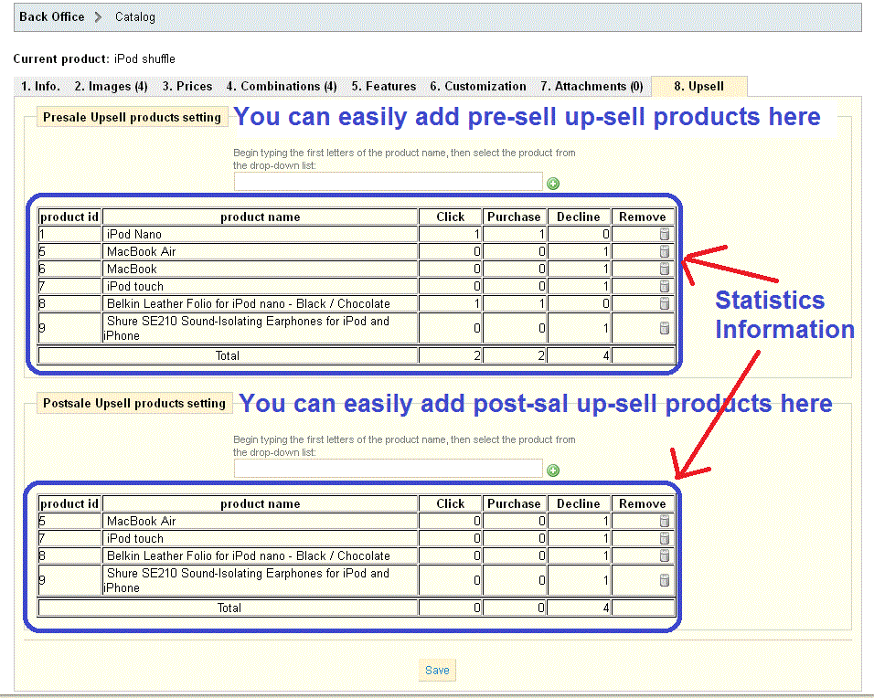Click presale table product name header
The height and width of the screenshot is (698, 874).
pos(261,217)
